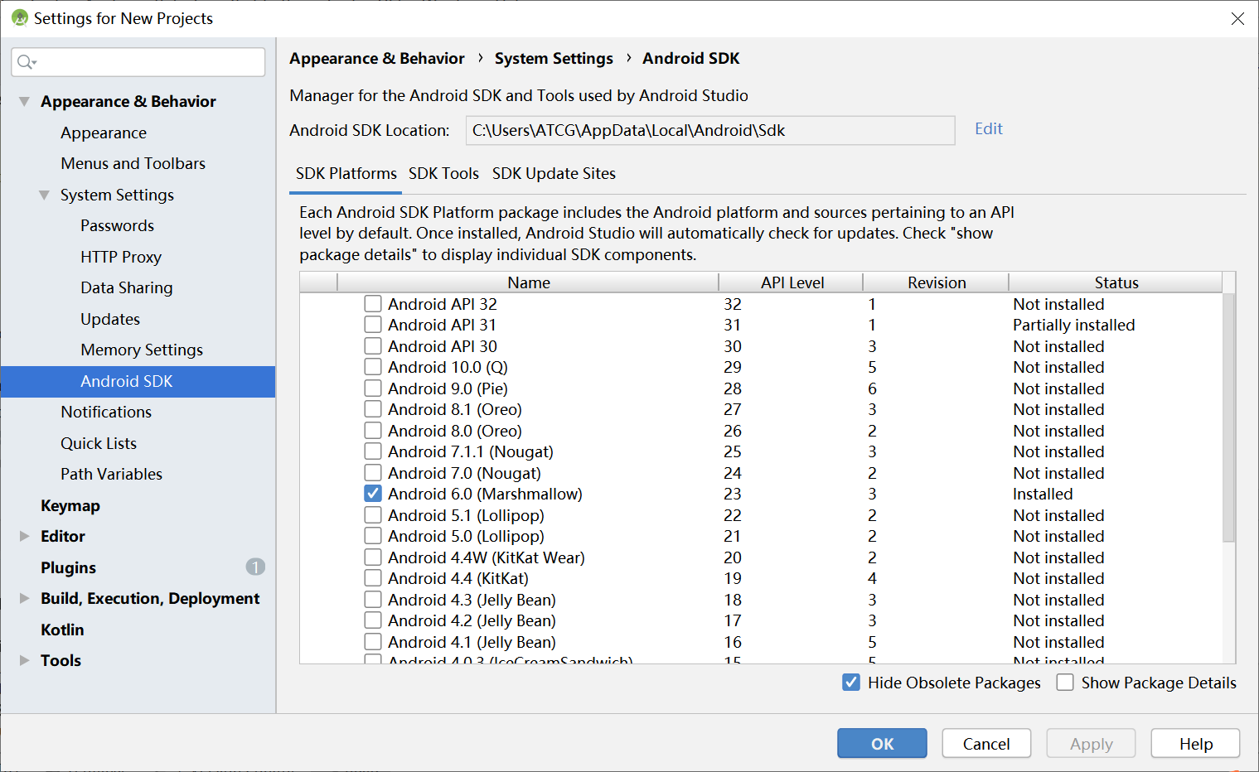1259x772 pixels.
Task: Check the Android API 30 checkbox
Action: pos(373,346)
